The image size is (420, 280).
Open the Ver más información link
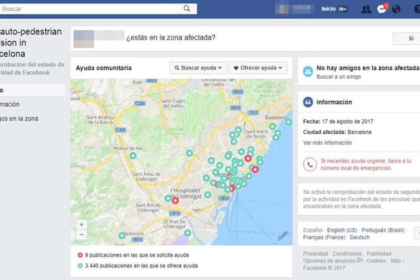pos(327,143)
